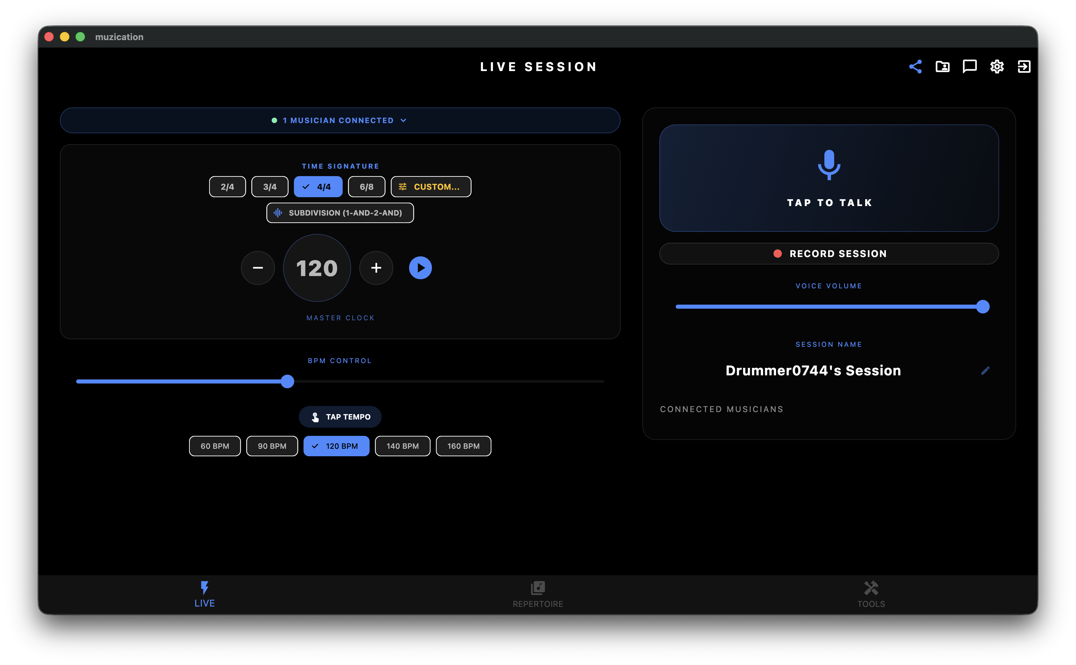Open the Custom time signature options
The height and width of the screenshot is (665, 1076).
(x=431, y=187)
